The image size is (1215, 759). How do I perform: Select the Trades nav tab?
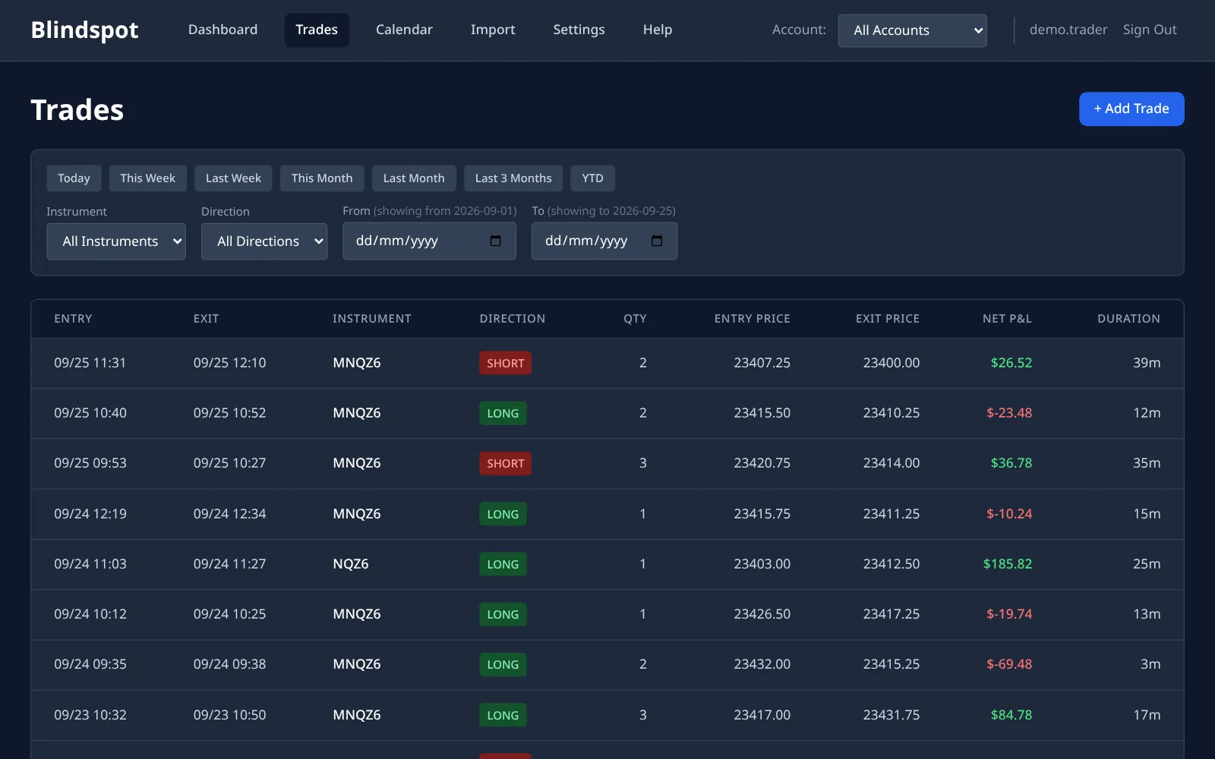point(317,30)
